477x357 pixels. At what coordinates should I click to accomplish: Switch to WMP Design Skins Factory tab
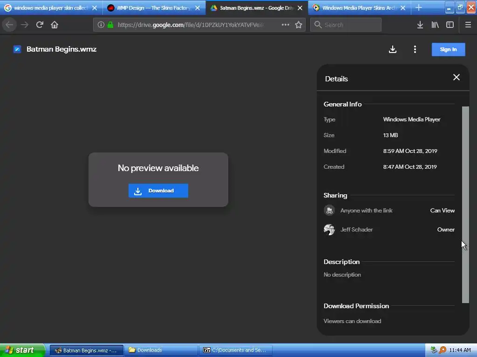154,8
